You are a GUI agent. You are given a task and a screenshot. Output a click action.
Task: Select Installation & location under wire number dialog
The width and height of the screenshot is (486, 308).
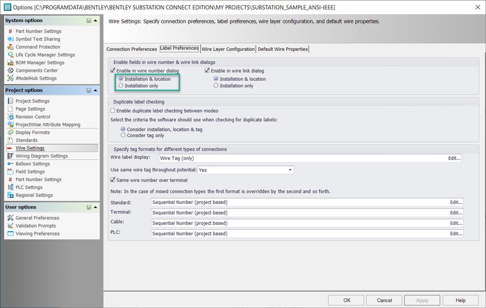click(121, 79)
